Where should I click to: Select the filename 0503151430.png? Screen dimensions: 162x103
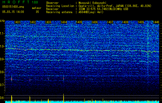point(13,7)
